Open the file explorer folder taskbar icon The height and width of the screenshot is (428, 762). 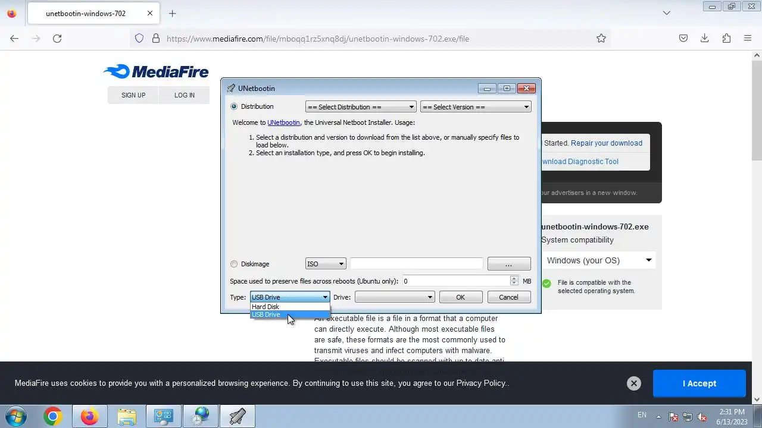(127, 417)
